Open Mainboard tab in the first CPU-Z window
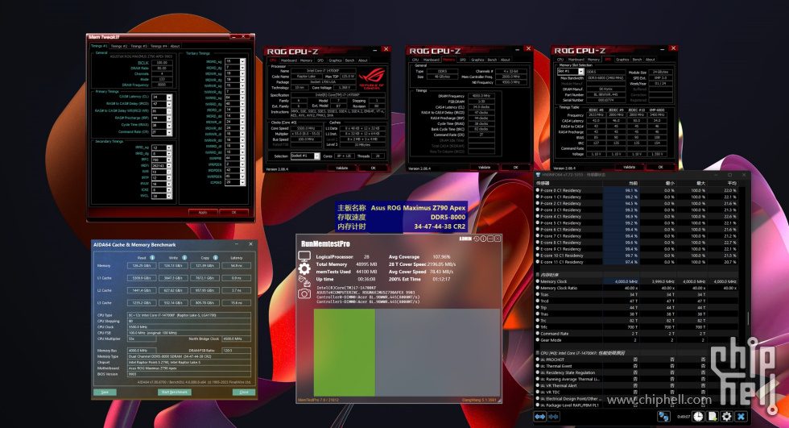This screenshot has width=789, height=428. tap(289, 60)
